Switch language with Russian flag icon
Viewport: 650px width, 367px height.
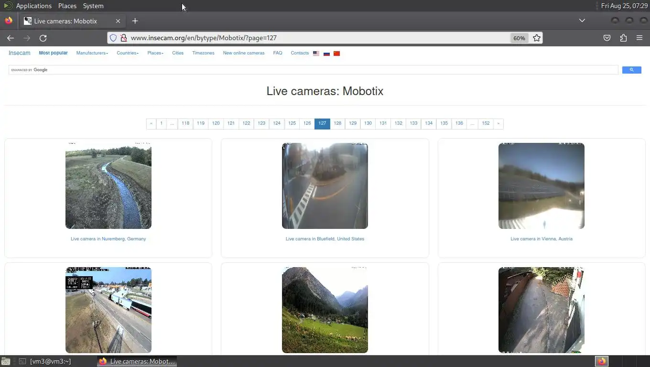[326, 54]
